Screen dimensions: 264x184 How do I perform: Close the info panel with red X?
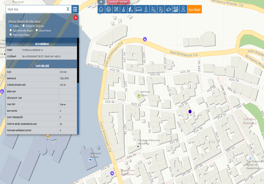click(x=76, y=17)
